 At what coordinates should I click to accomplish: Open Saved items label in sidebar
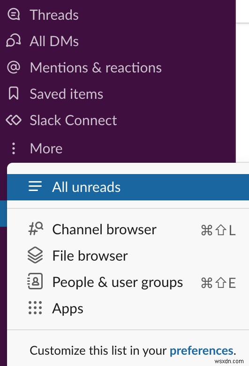point(66,94)
